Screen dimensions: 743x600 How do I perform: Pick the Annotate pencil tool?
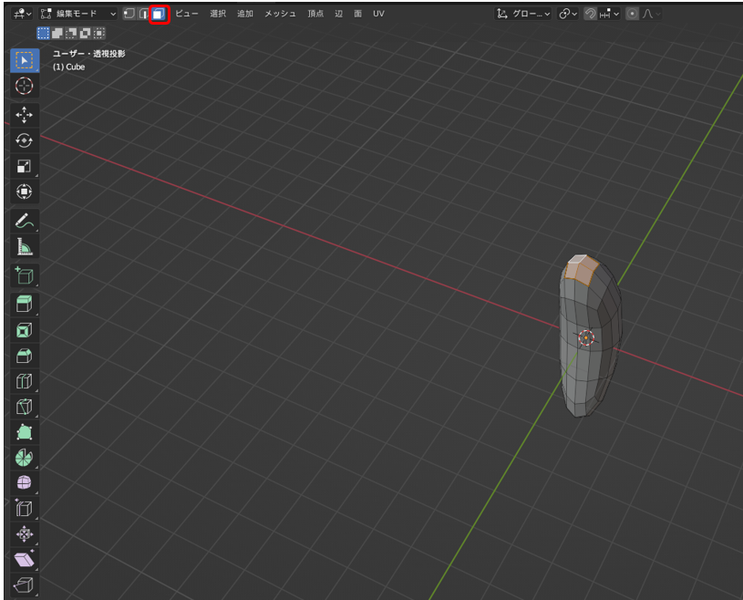pos(25,221)
